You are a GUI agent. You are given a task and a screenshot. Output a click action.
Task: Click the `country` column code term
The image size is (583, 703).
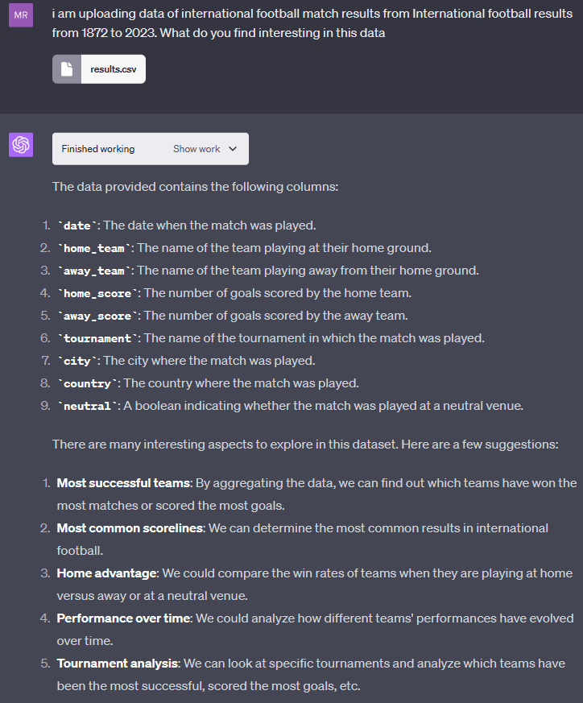click(88, 384)
